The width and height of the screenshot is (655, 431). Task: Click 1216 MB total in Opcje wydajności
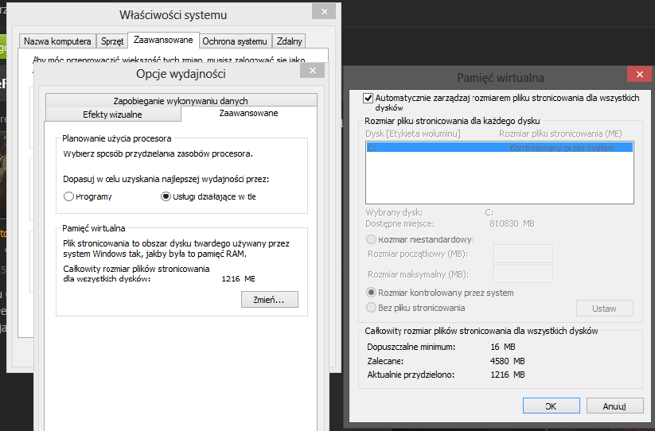[238, 278]
